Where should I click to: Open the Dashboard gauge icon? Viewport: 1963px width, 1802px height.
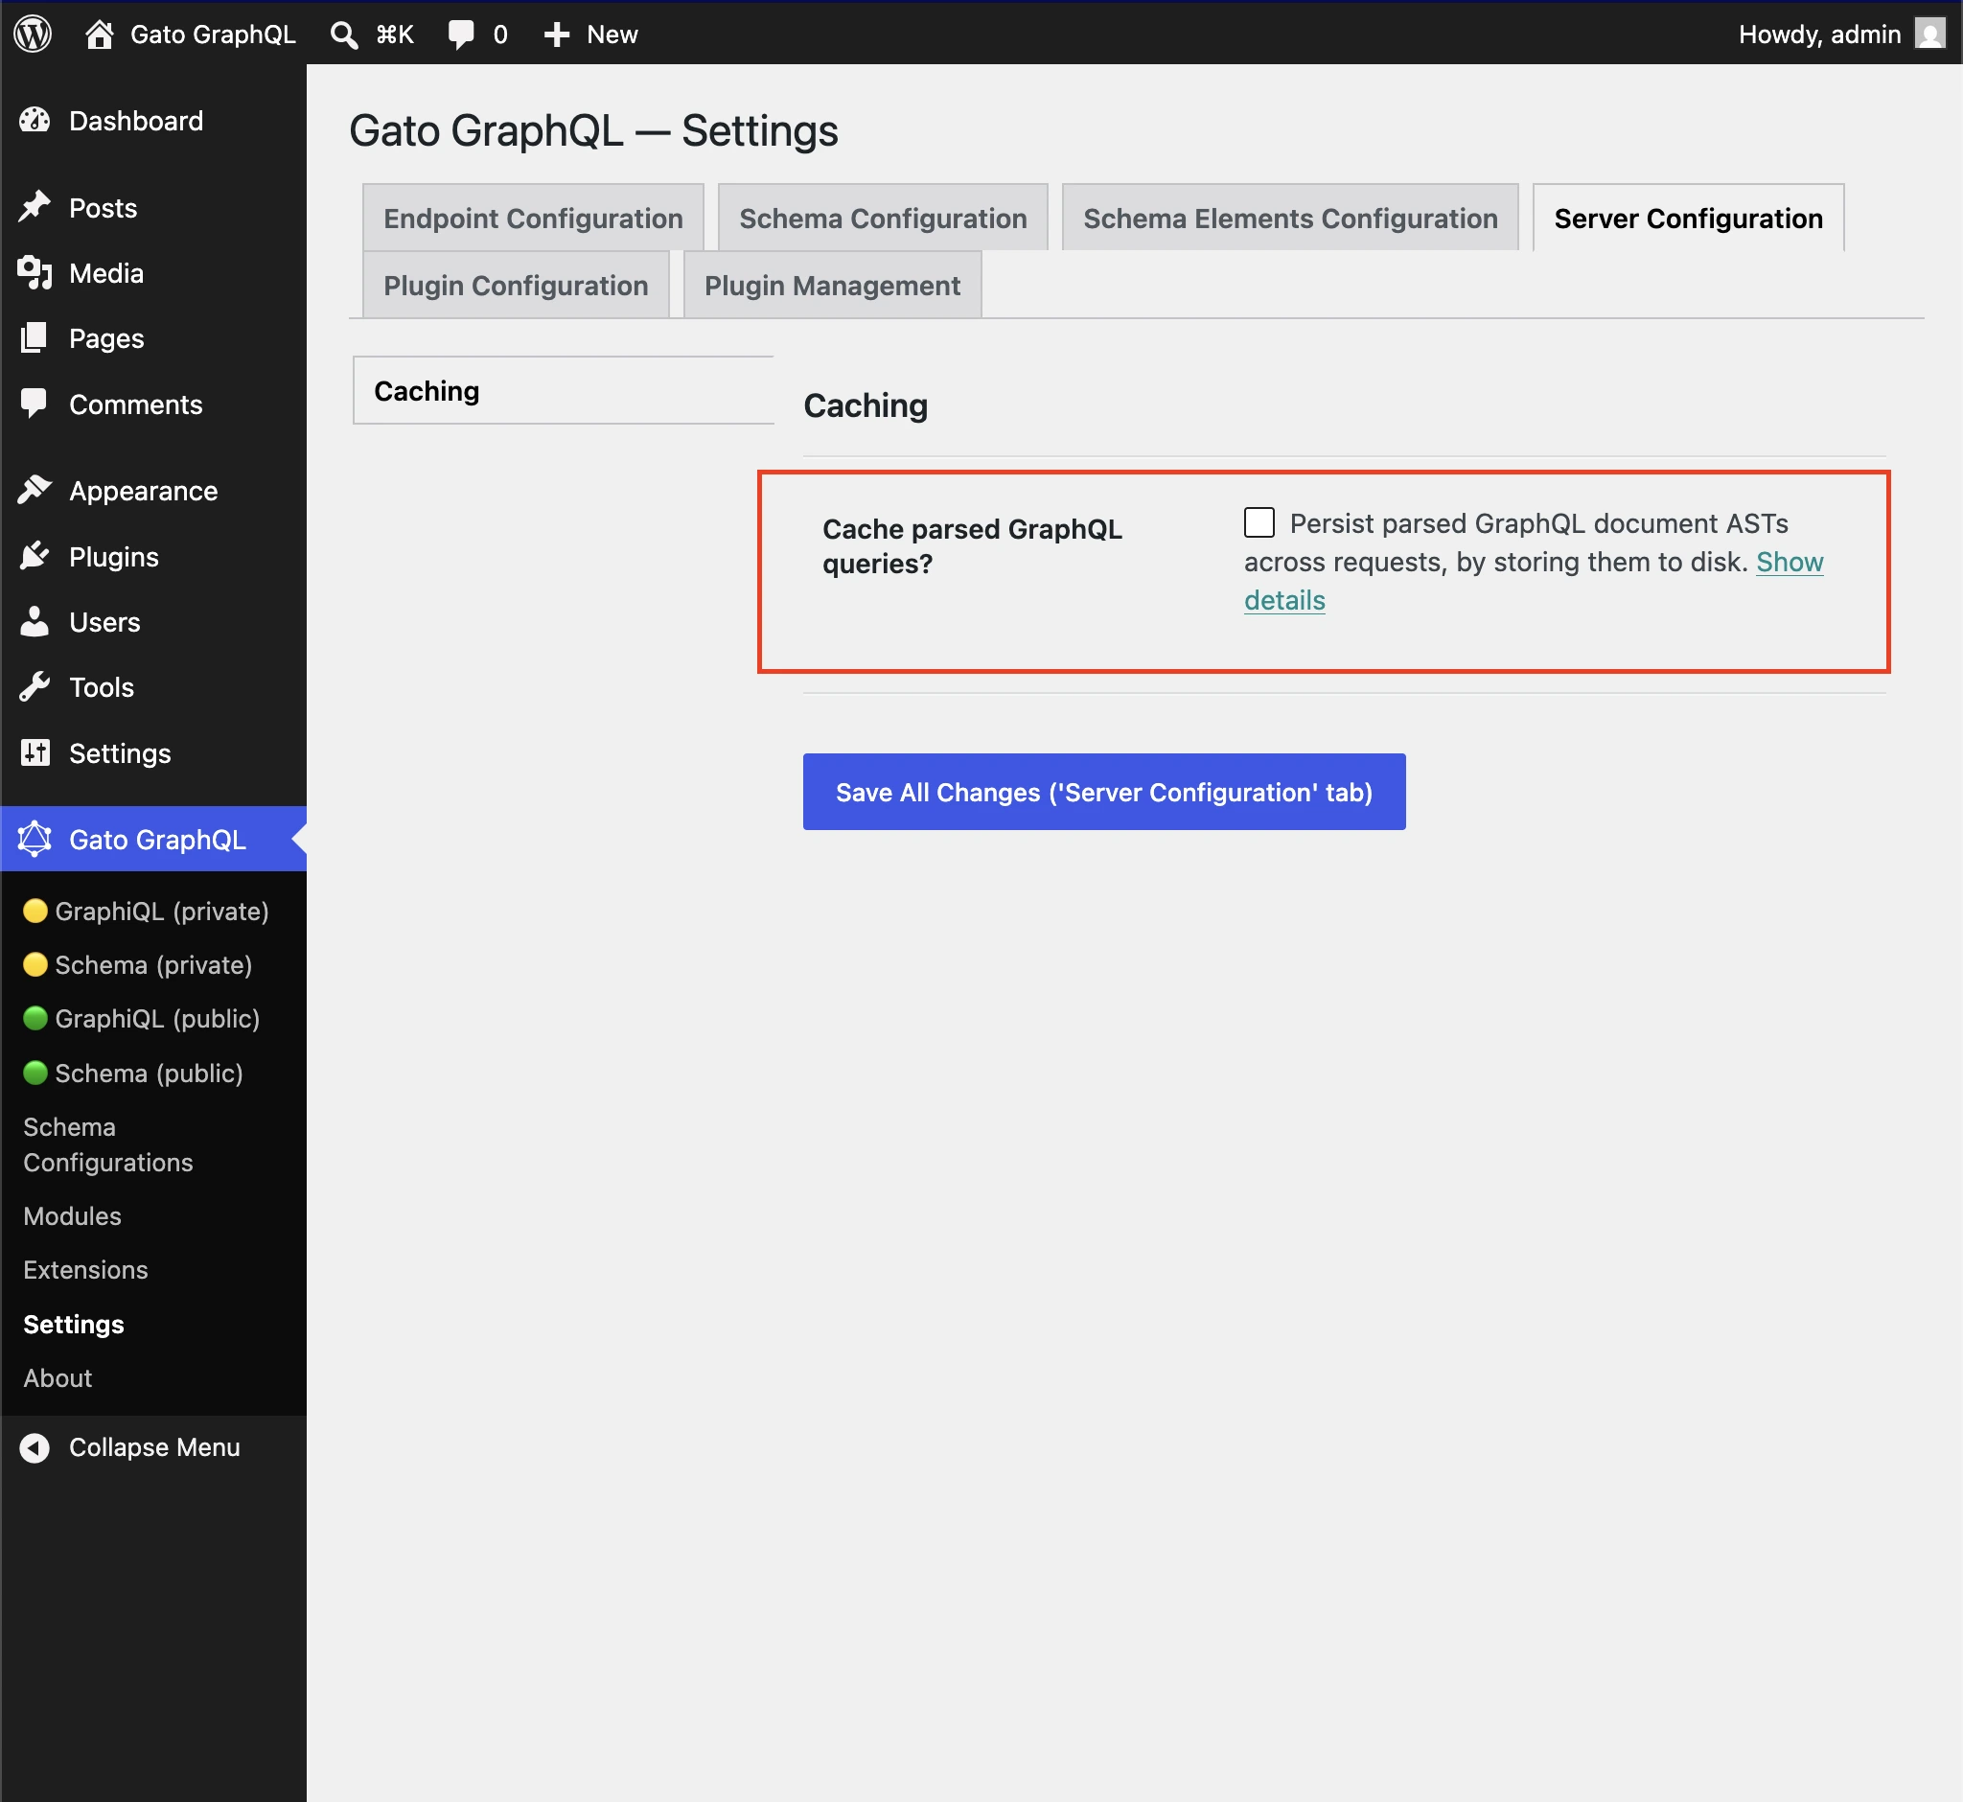pos(35,121)
